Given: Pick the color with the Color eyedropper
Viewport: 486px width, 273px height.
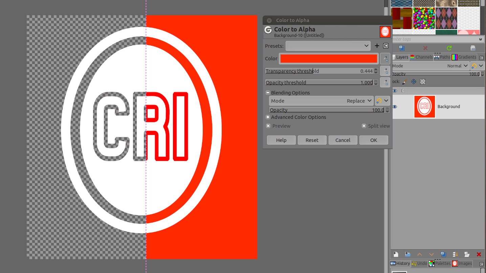Looking at the screenshot, I should 385,59.
